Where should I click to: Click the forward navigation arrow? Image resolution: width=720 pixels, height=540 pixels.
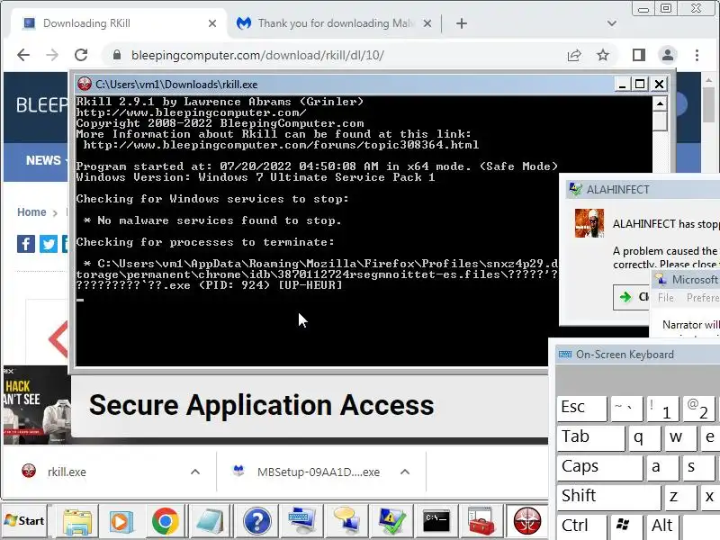(52, 55)
